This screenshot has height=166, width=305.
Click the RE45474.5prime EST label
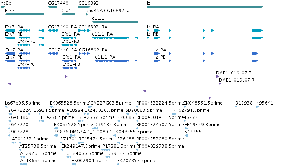coord(96,139)
